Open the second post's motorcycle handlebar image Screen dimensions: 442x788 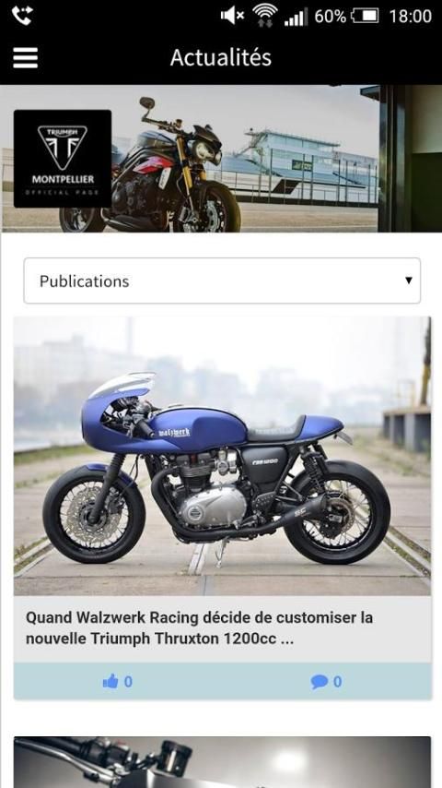click(222, 762)
